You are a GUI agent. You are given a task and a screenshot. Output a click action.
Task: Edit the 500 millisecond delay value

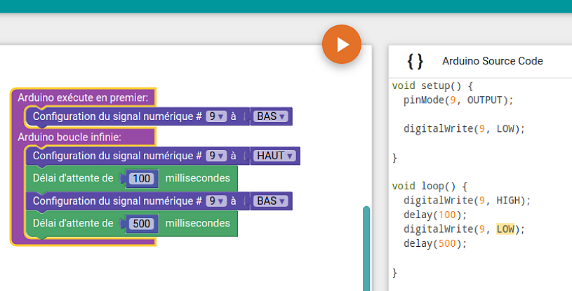[x=142, y=224]
